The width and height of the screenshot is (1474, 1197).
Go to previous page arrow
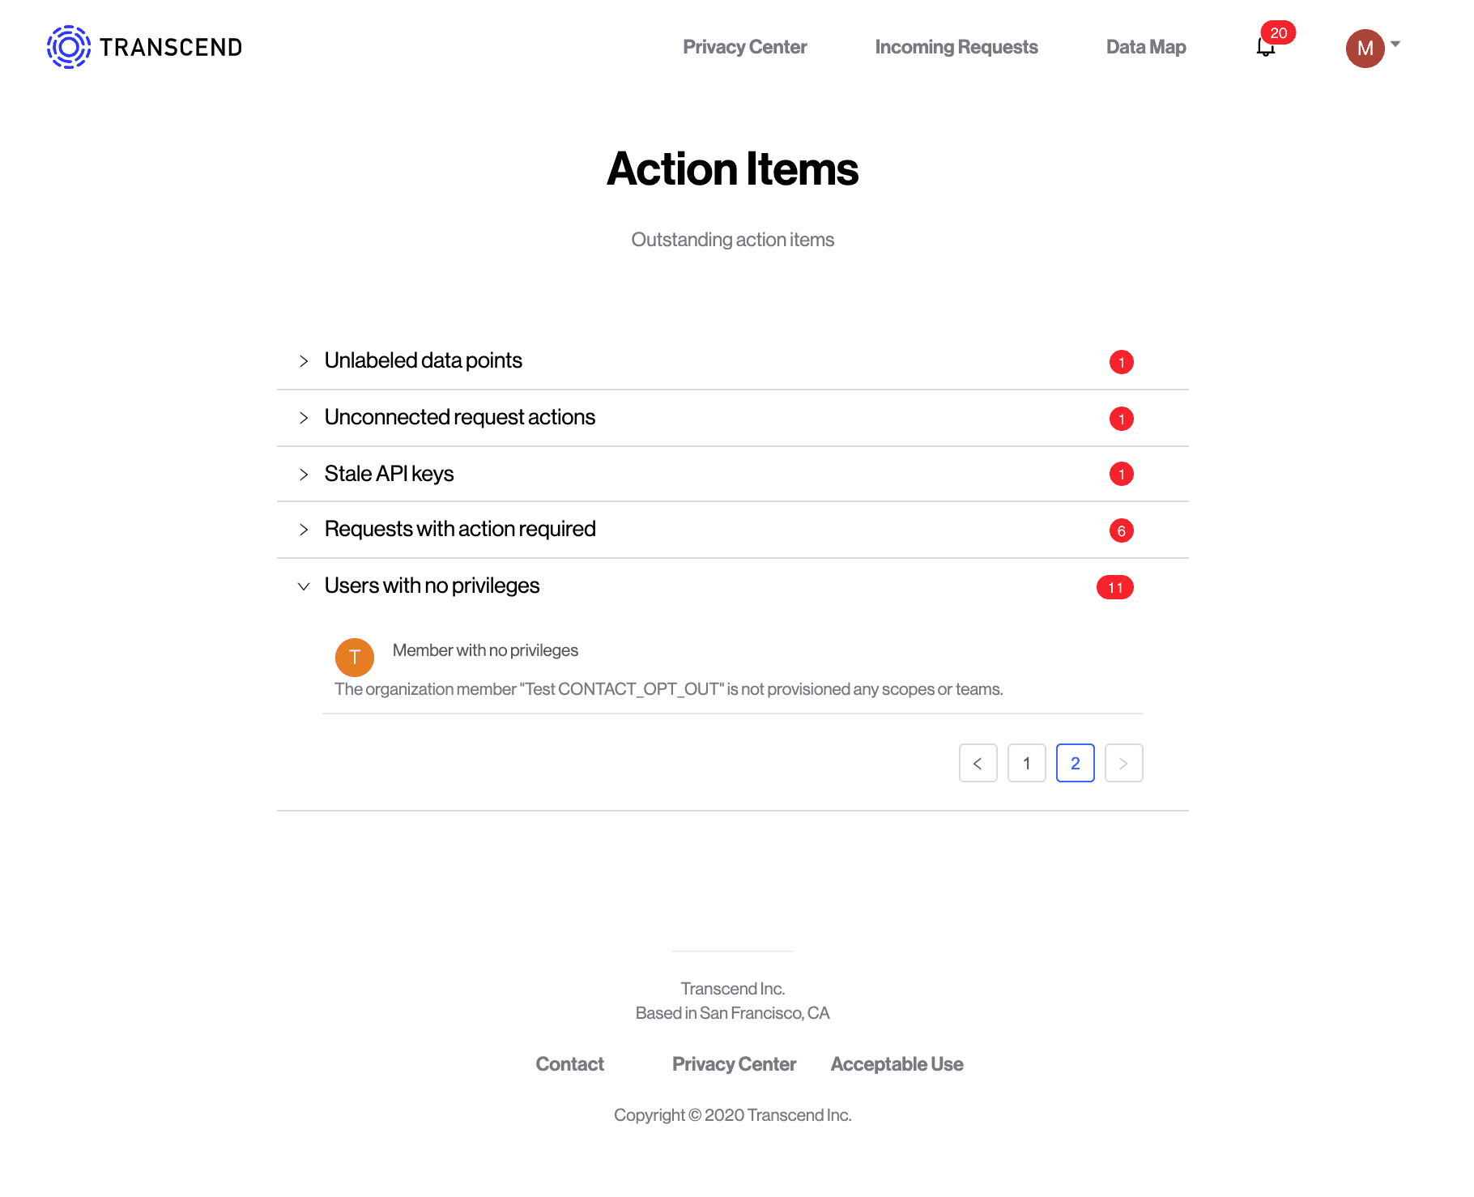click(x=978, y=763)
